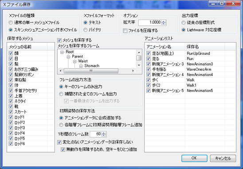Click the キャンセル button
Screen dimensions: 243x169
click(x=223, y=158)
